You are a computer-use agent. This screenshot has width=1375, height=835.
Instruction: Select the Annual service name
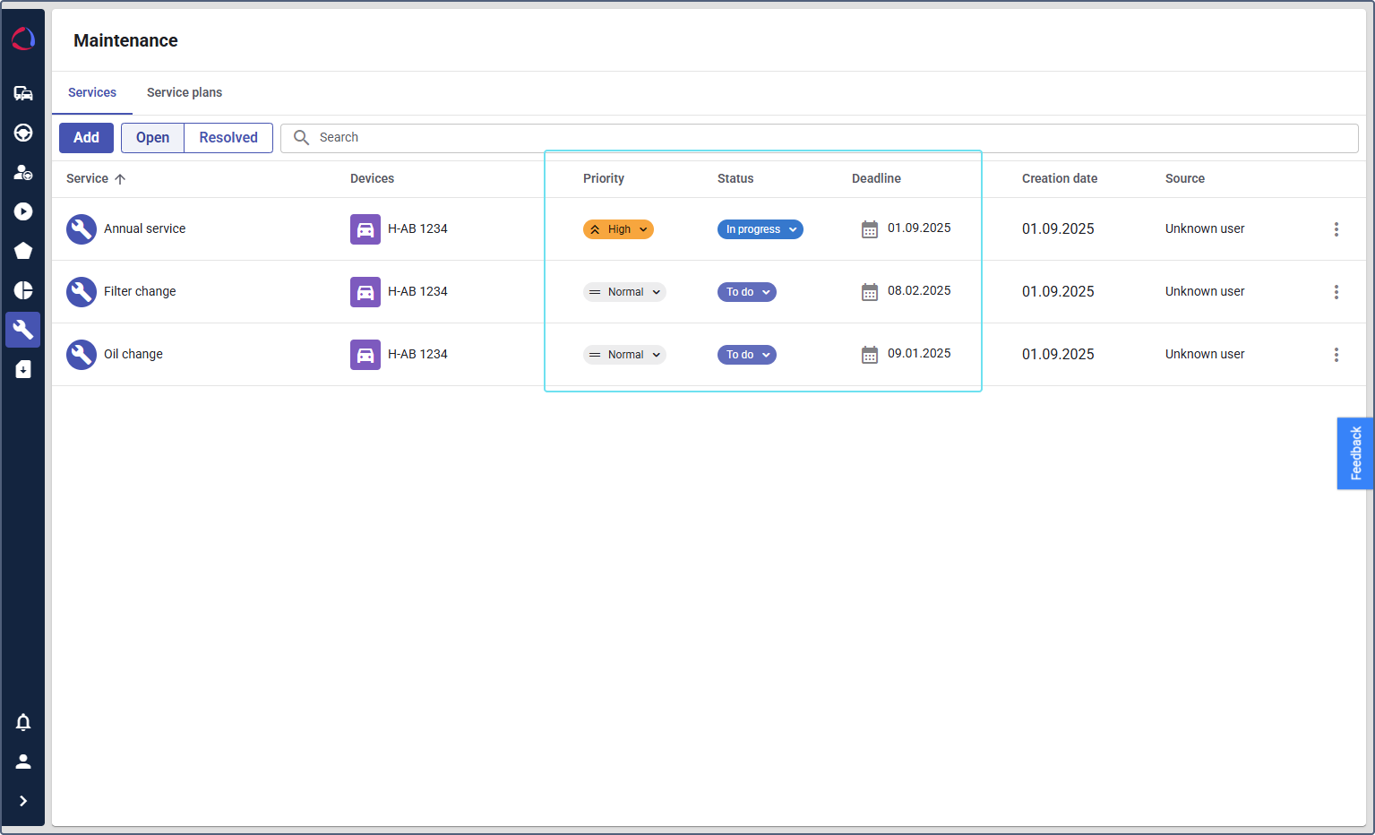click(145, 228)
